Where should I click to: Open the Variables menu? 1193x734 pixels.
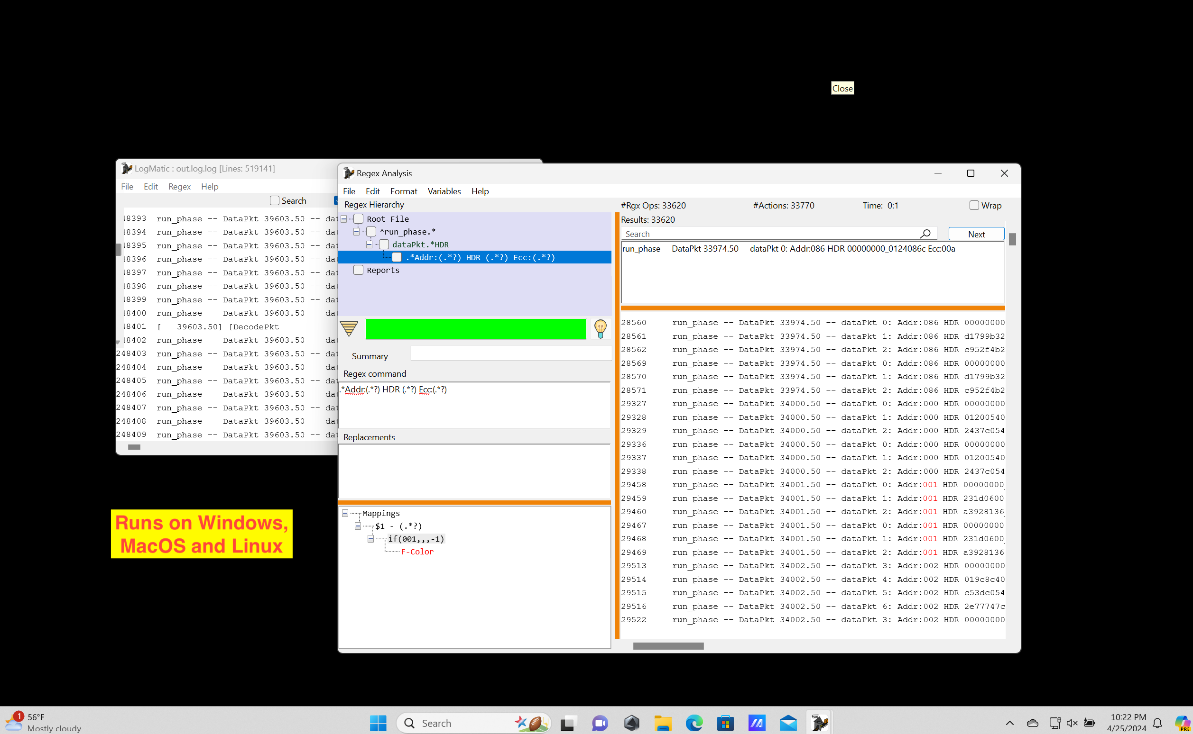point(444,191)
